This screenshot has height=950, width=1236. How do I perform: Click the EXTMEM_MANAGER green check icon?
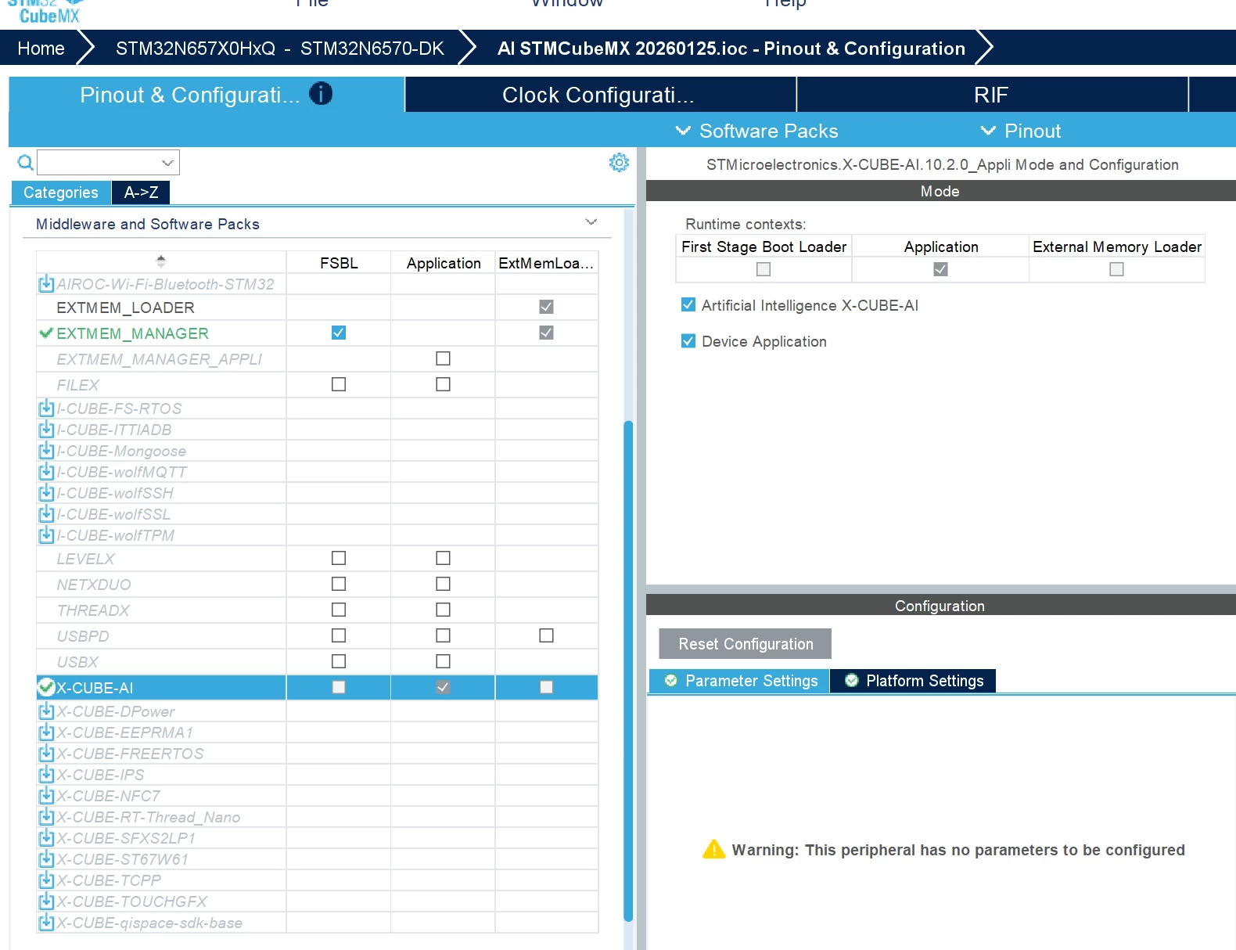pos(46,333)
